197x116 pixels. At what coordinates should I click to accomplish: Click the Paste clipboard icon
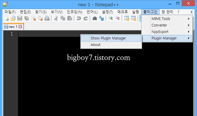point(70,18)
